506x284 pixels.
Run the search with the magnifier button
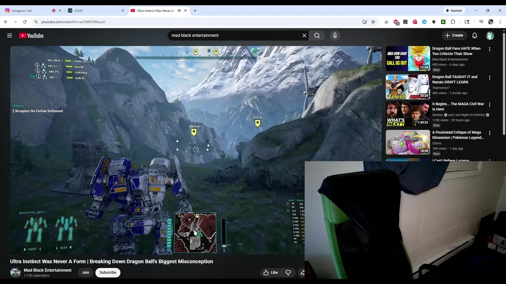(x=317, y=35)
